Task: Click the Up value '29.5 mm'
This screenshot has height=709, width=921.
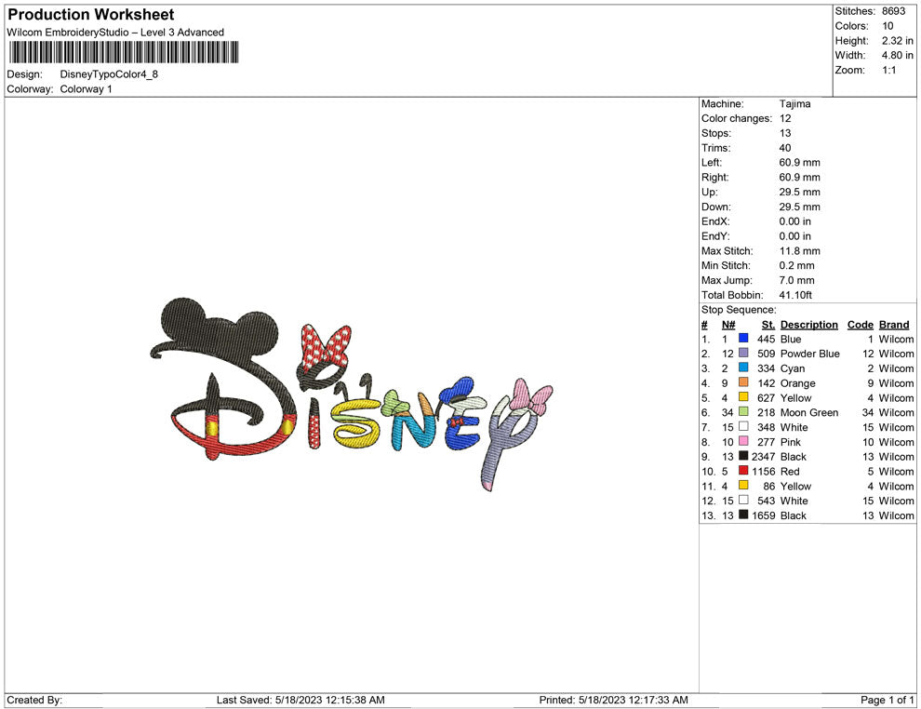Action: pos(799,192)
